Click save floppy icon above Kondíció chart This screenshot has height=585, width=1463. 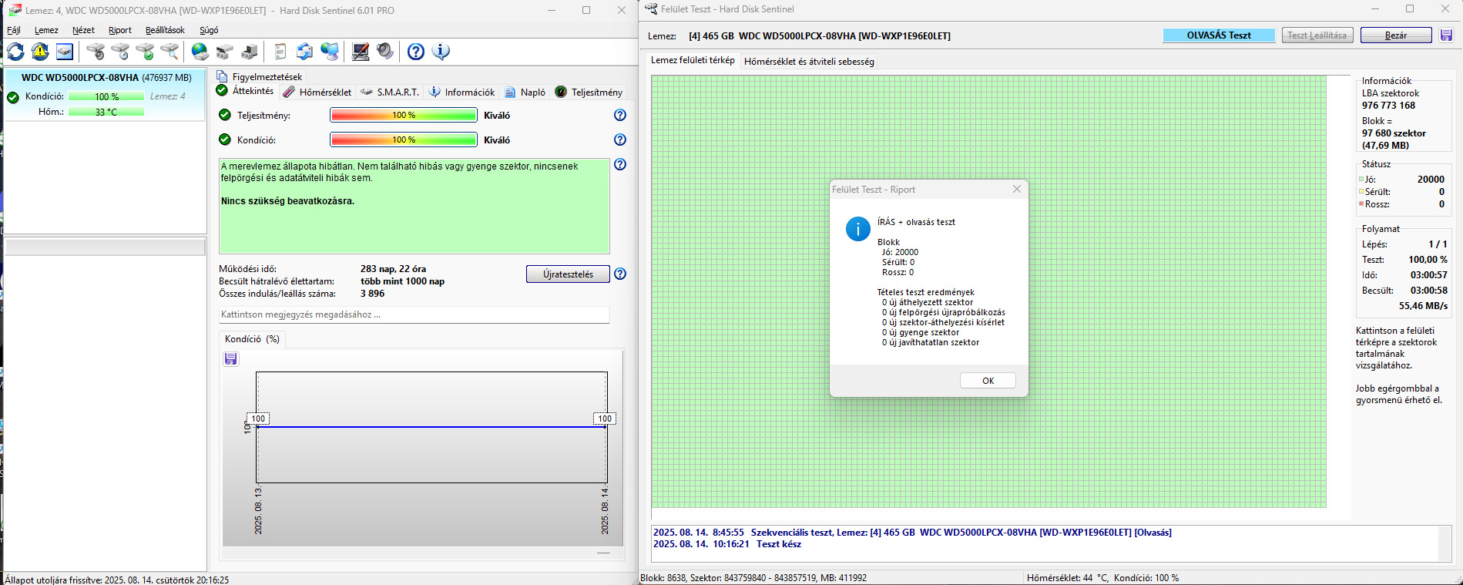click(231, 359)
